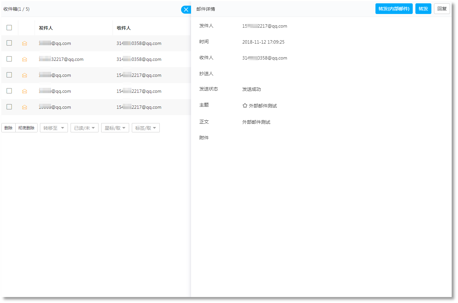Screen dimensions: 458x303
Task: Click the envelope icon in the third row
Action: (25, 75)
